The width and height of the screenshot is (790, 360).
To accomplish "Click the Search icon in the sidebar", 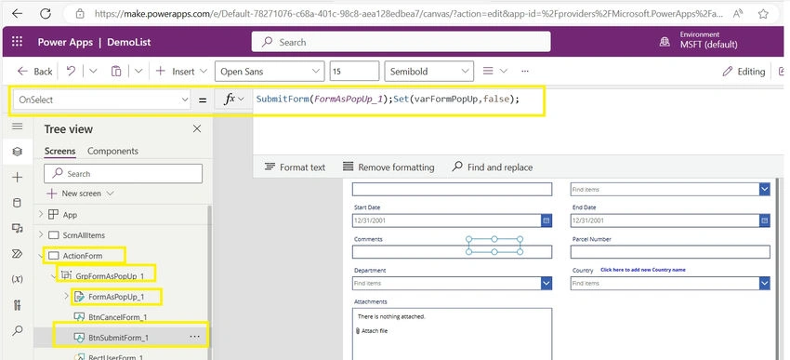I will click(x=17, y=331).
